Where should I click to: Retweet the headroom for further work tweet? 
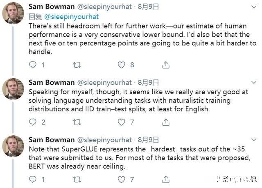(77, 65)
